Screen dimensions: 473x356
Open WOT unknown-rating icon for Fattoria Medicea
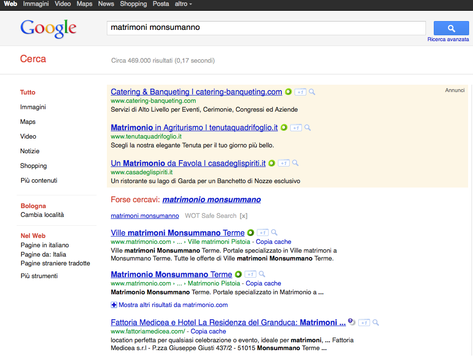tap(351, 322)
